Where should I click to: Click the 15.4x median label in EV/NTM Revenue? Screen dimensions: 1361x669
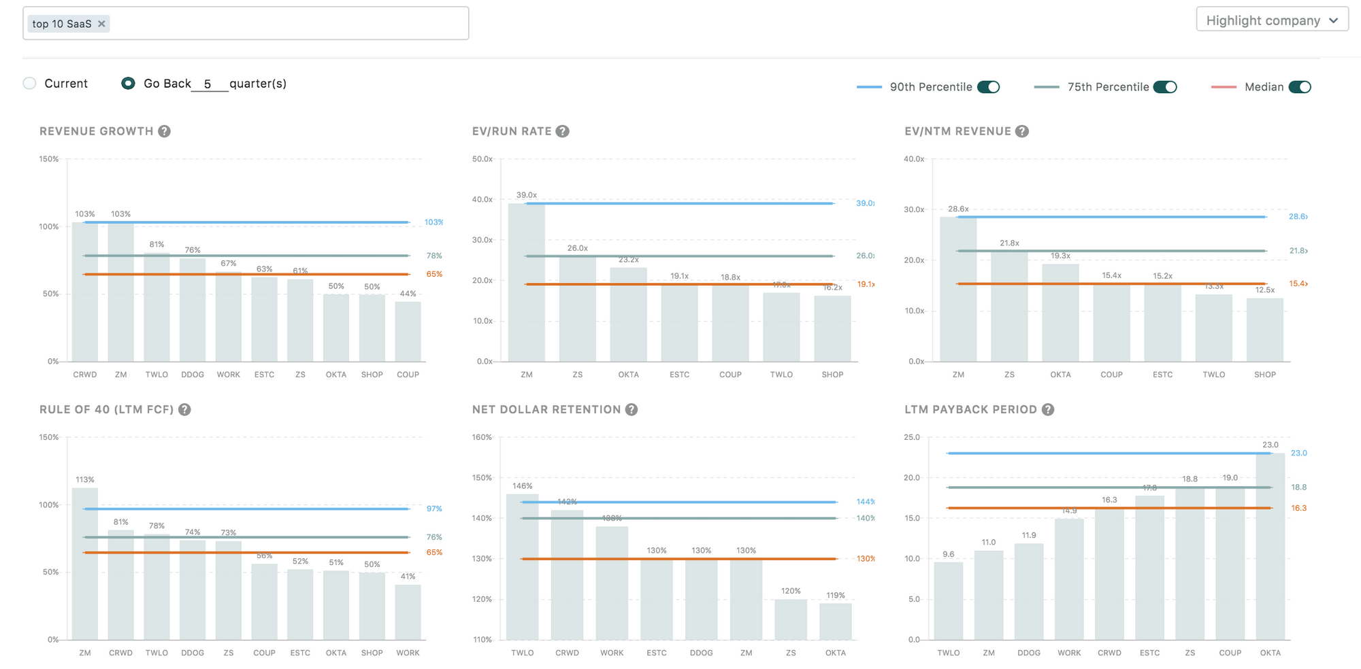point(1298,284)
